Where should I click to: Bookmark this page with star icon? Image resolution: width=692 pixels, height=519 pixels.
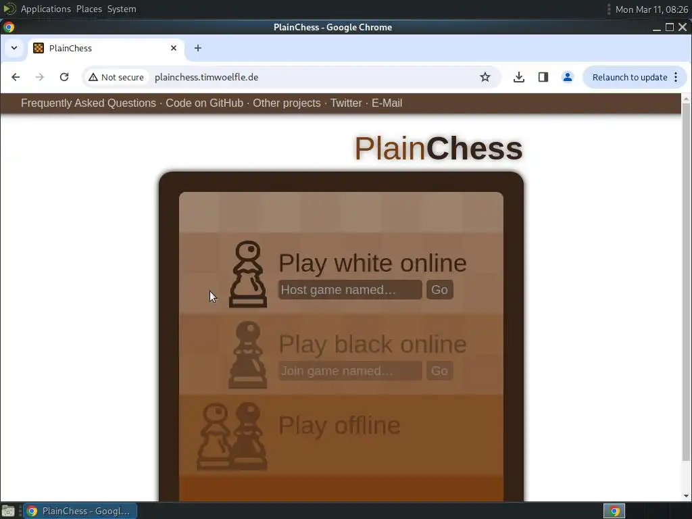[x=485, y=77]
